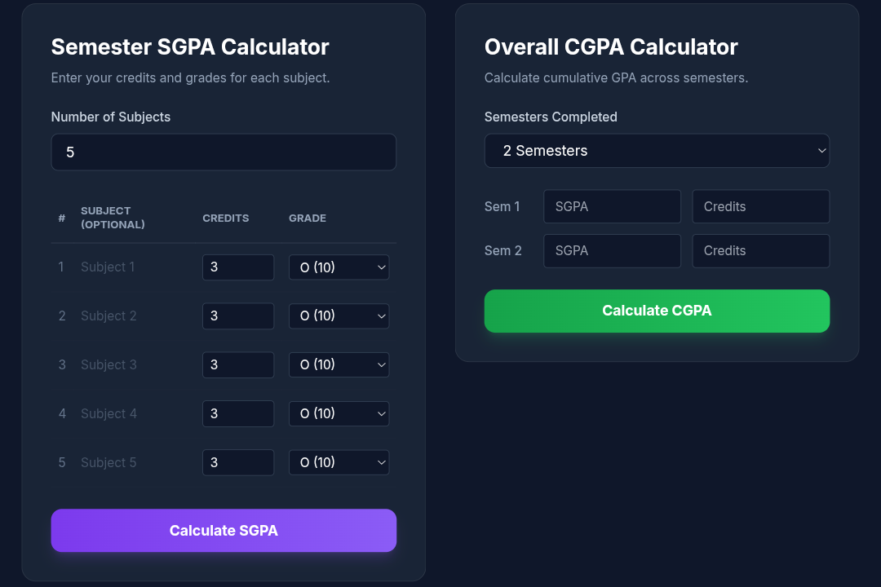Click the Sem 2 SGPA field
This screenshot has width=881, height=587.
612,251
